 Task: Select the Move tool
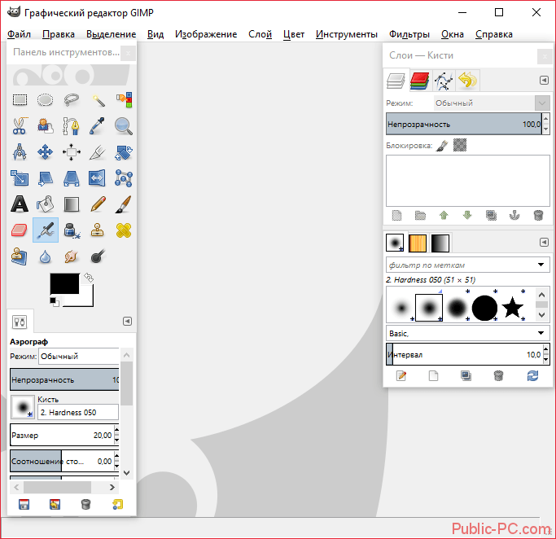(46, 152)
